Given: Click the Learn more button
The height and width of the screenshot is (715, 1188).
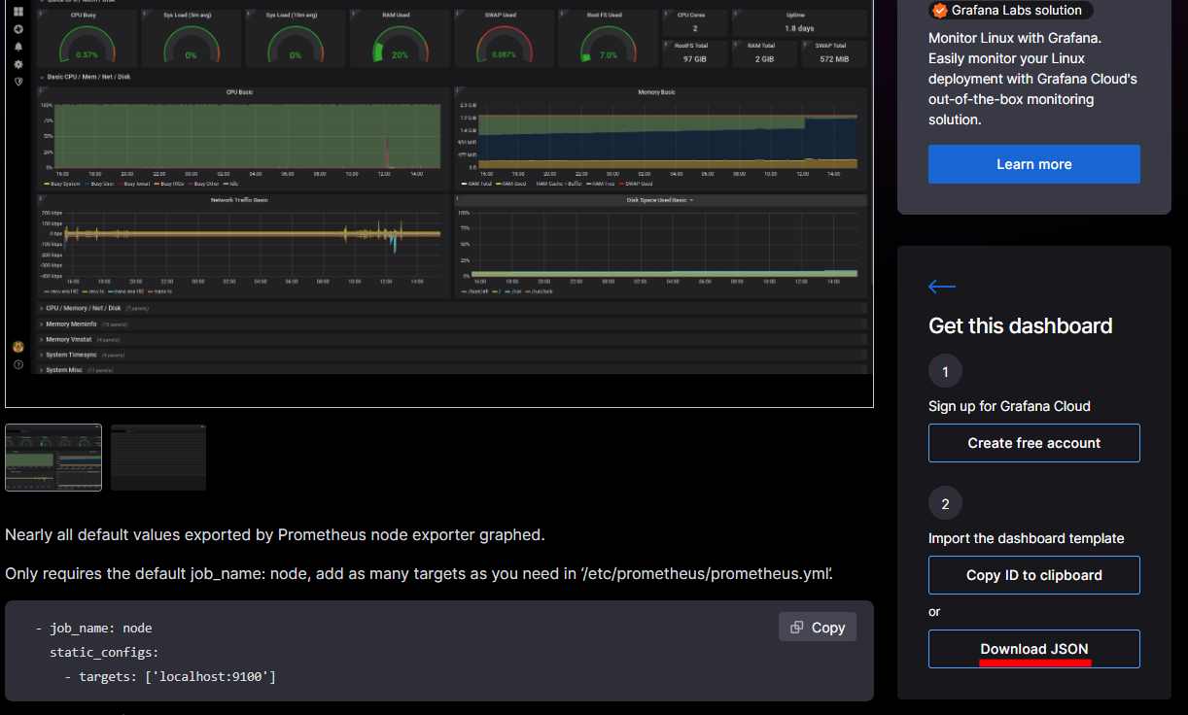Looking at the screenshot, I should [1034, 164].
